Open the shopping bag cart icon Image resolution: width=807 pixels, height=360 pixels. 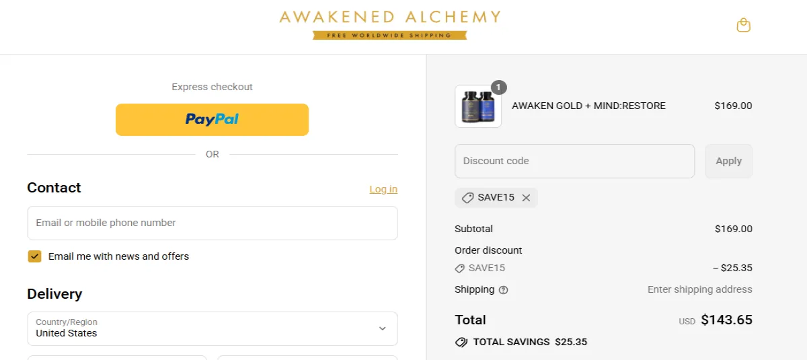(743, 26)
